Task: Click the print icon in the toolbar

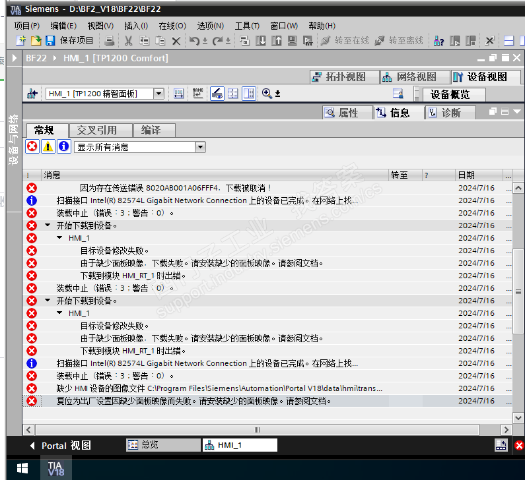Action: click(x=109, y=41)
